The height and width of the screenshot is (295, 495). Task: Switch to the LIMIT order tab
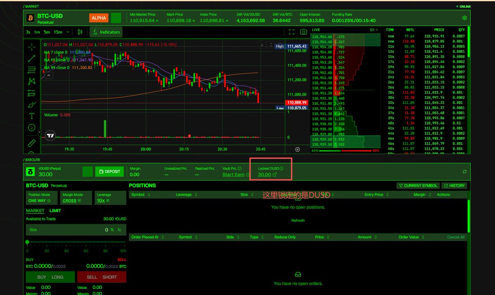tap(55, 211)
